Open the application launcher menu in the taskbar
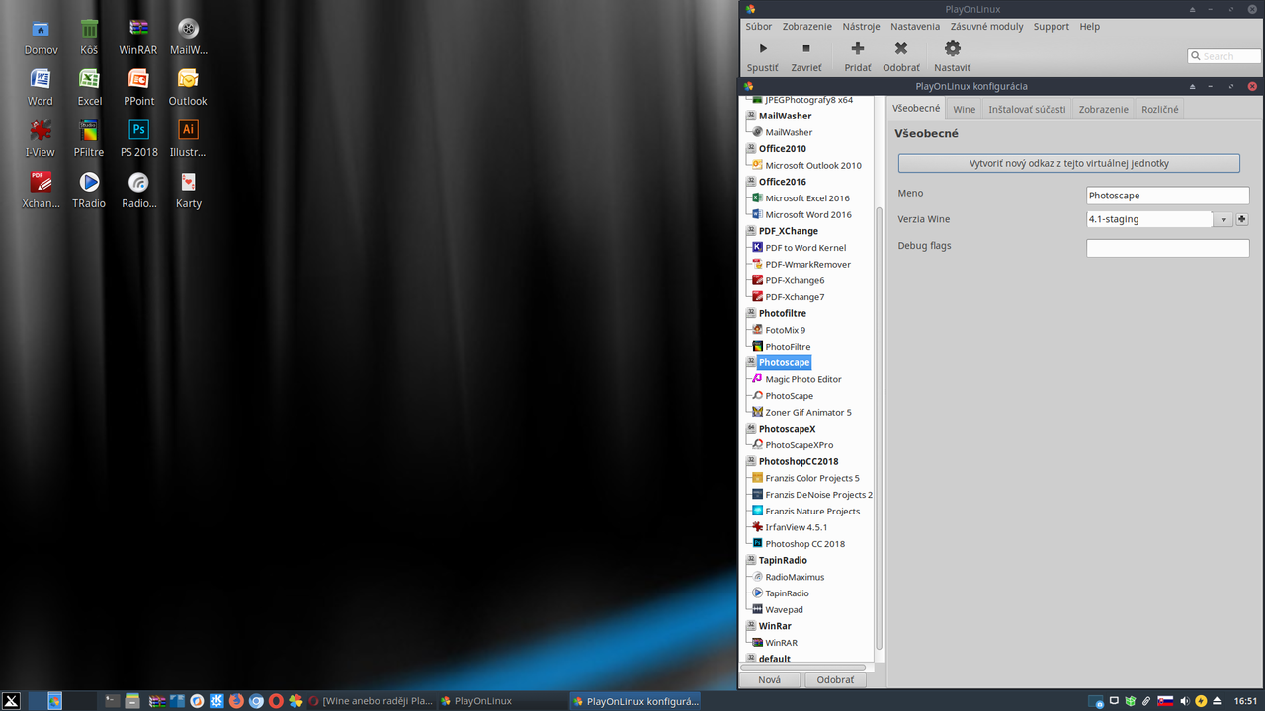Image resolution: width=1265 pixels, height=711 pixels. click(x=11, y=701)
